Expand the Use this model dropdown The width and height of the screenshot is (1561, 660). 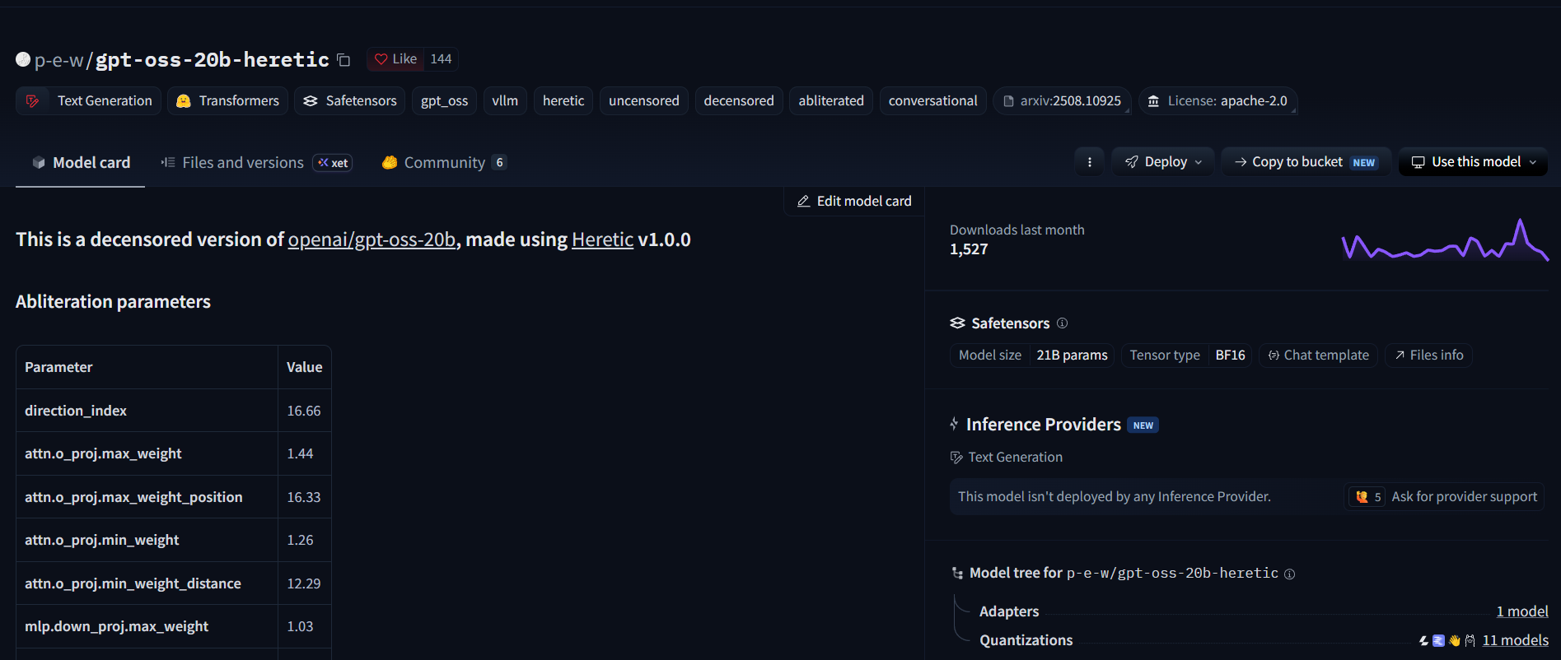pos(1473,162)
